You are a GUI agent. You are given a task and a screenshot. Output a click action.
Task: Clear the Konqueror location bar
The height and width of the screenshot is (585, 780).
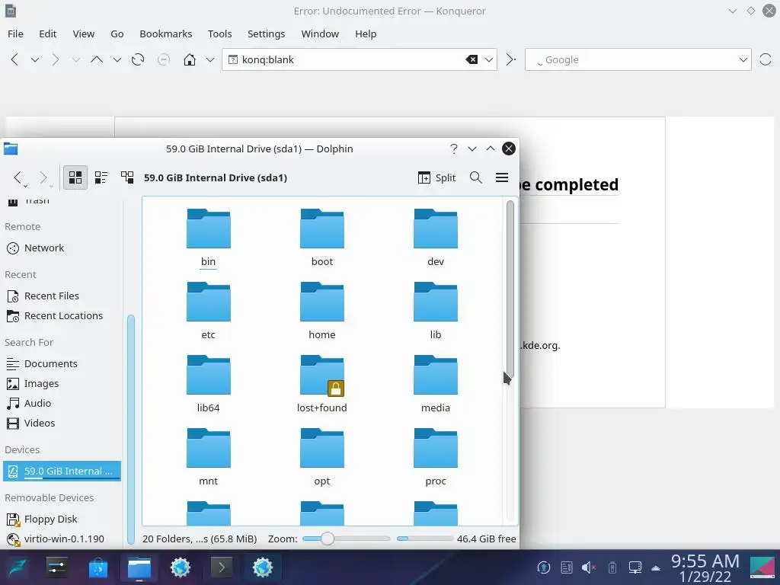tap(472, 59)
